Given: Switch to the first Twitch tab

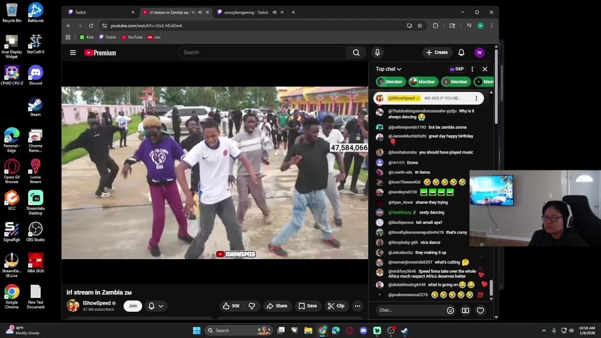Looking at the screenshot, I should coord(101,12).
